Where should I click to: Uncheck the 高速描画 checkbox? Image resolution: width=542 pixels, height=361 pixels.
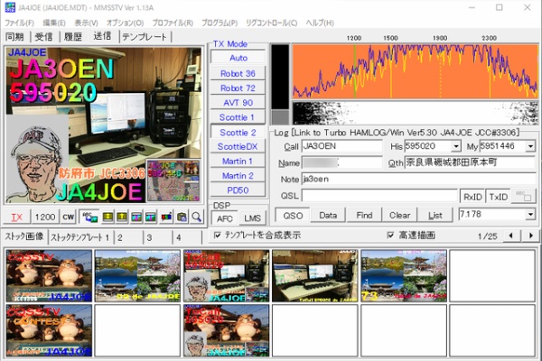[x=390, y=236]
